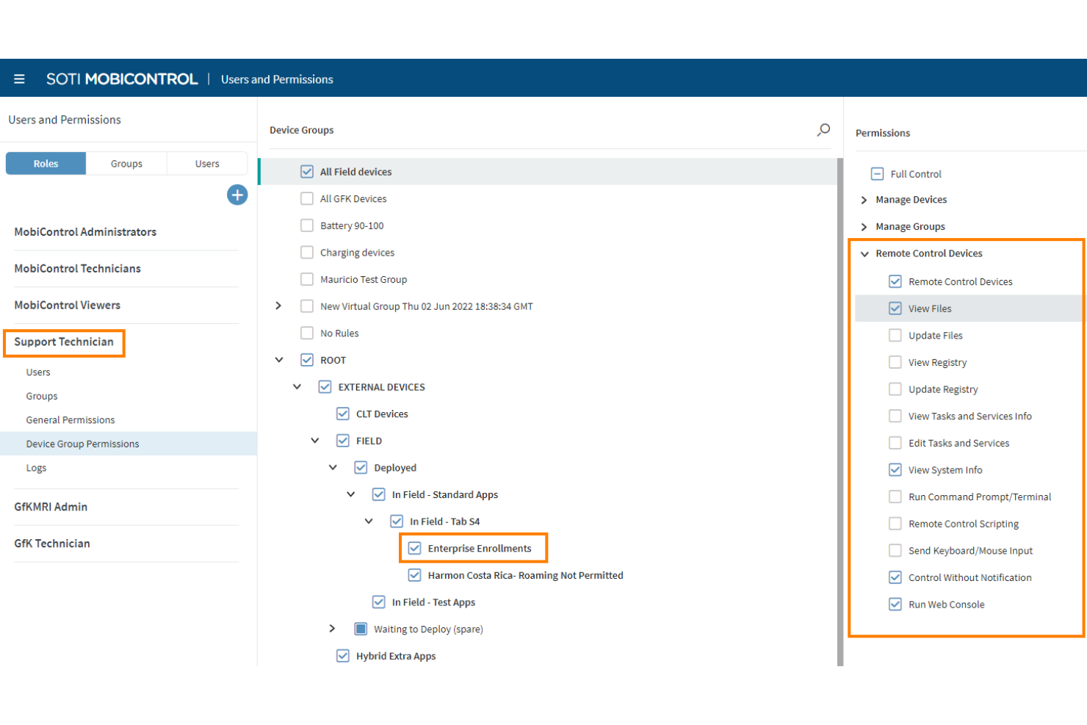
Task: Open the hamburger main menu
Action: (19, 79)
